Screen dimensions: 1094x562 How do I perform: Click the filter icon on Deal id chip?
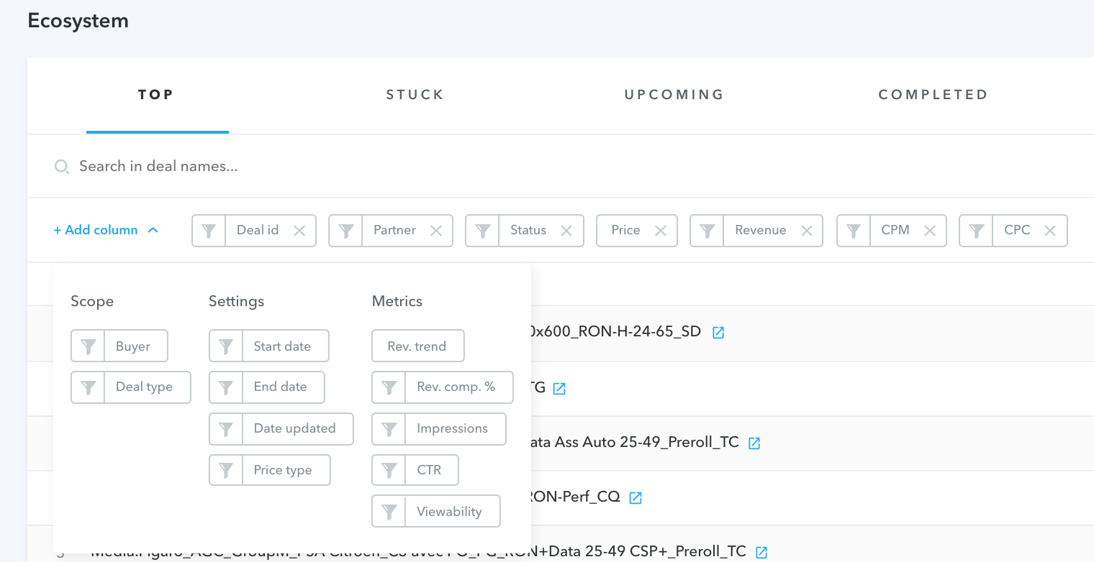point(209,231)
